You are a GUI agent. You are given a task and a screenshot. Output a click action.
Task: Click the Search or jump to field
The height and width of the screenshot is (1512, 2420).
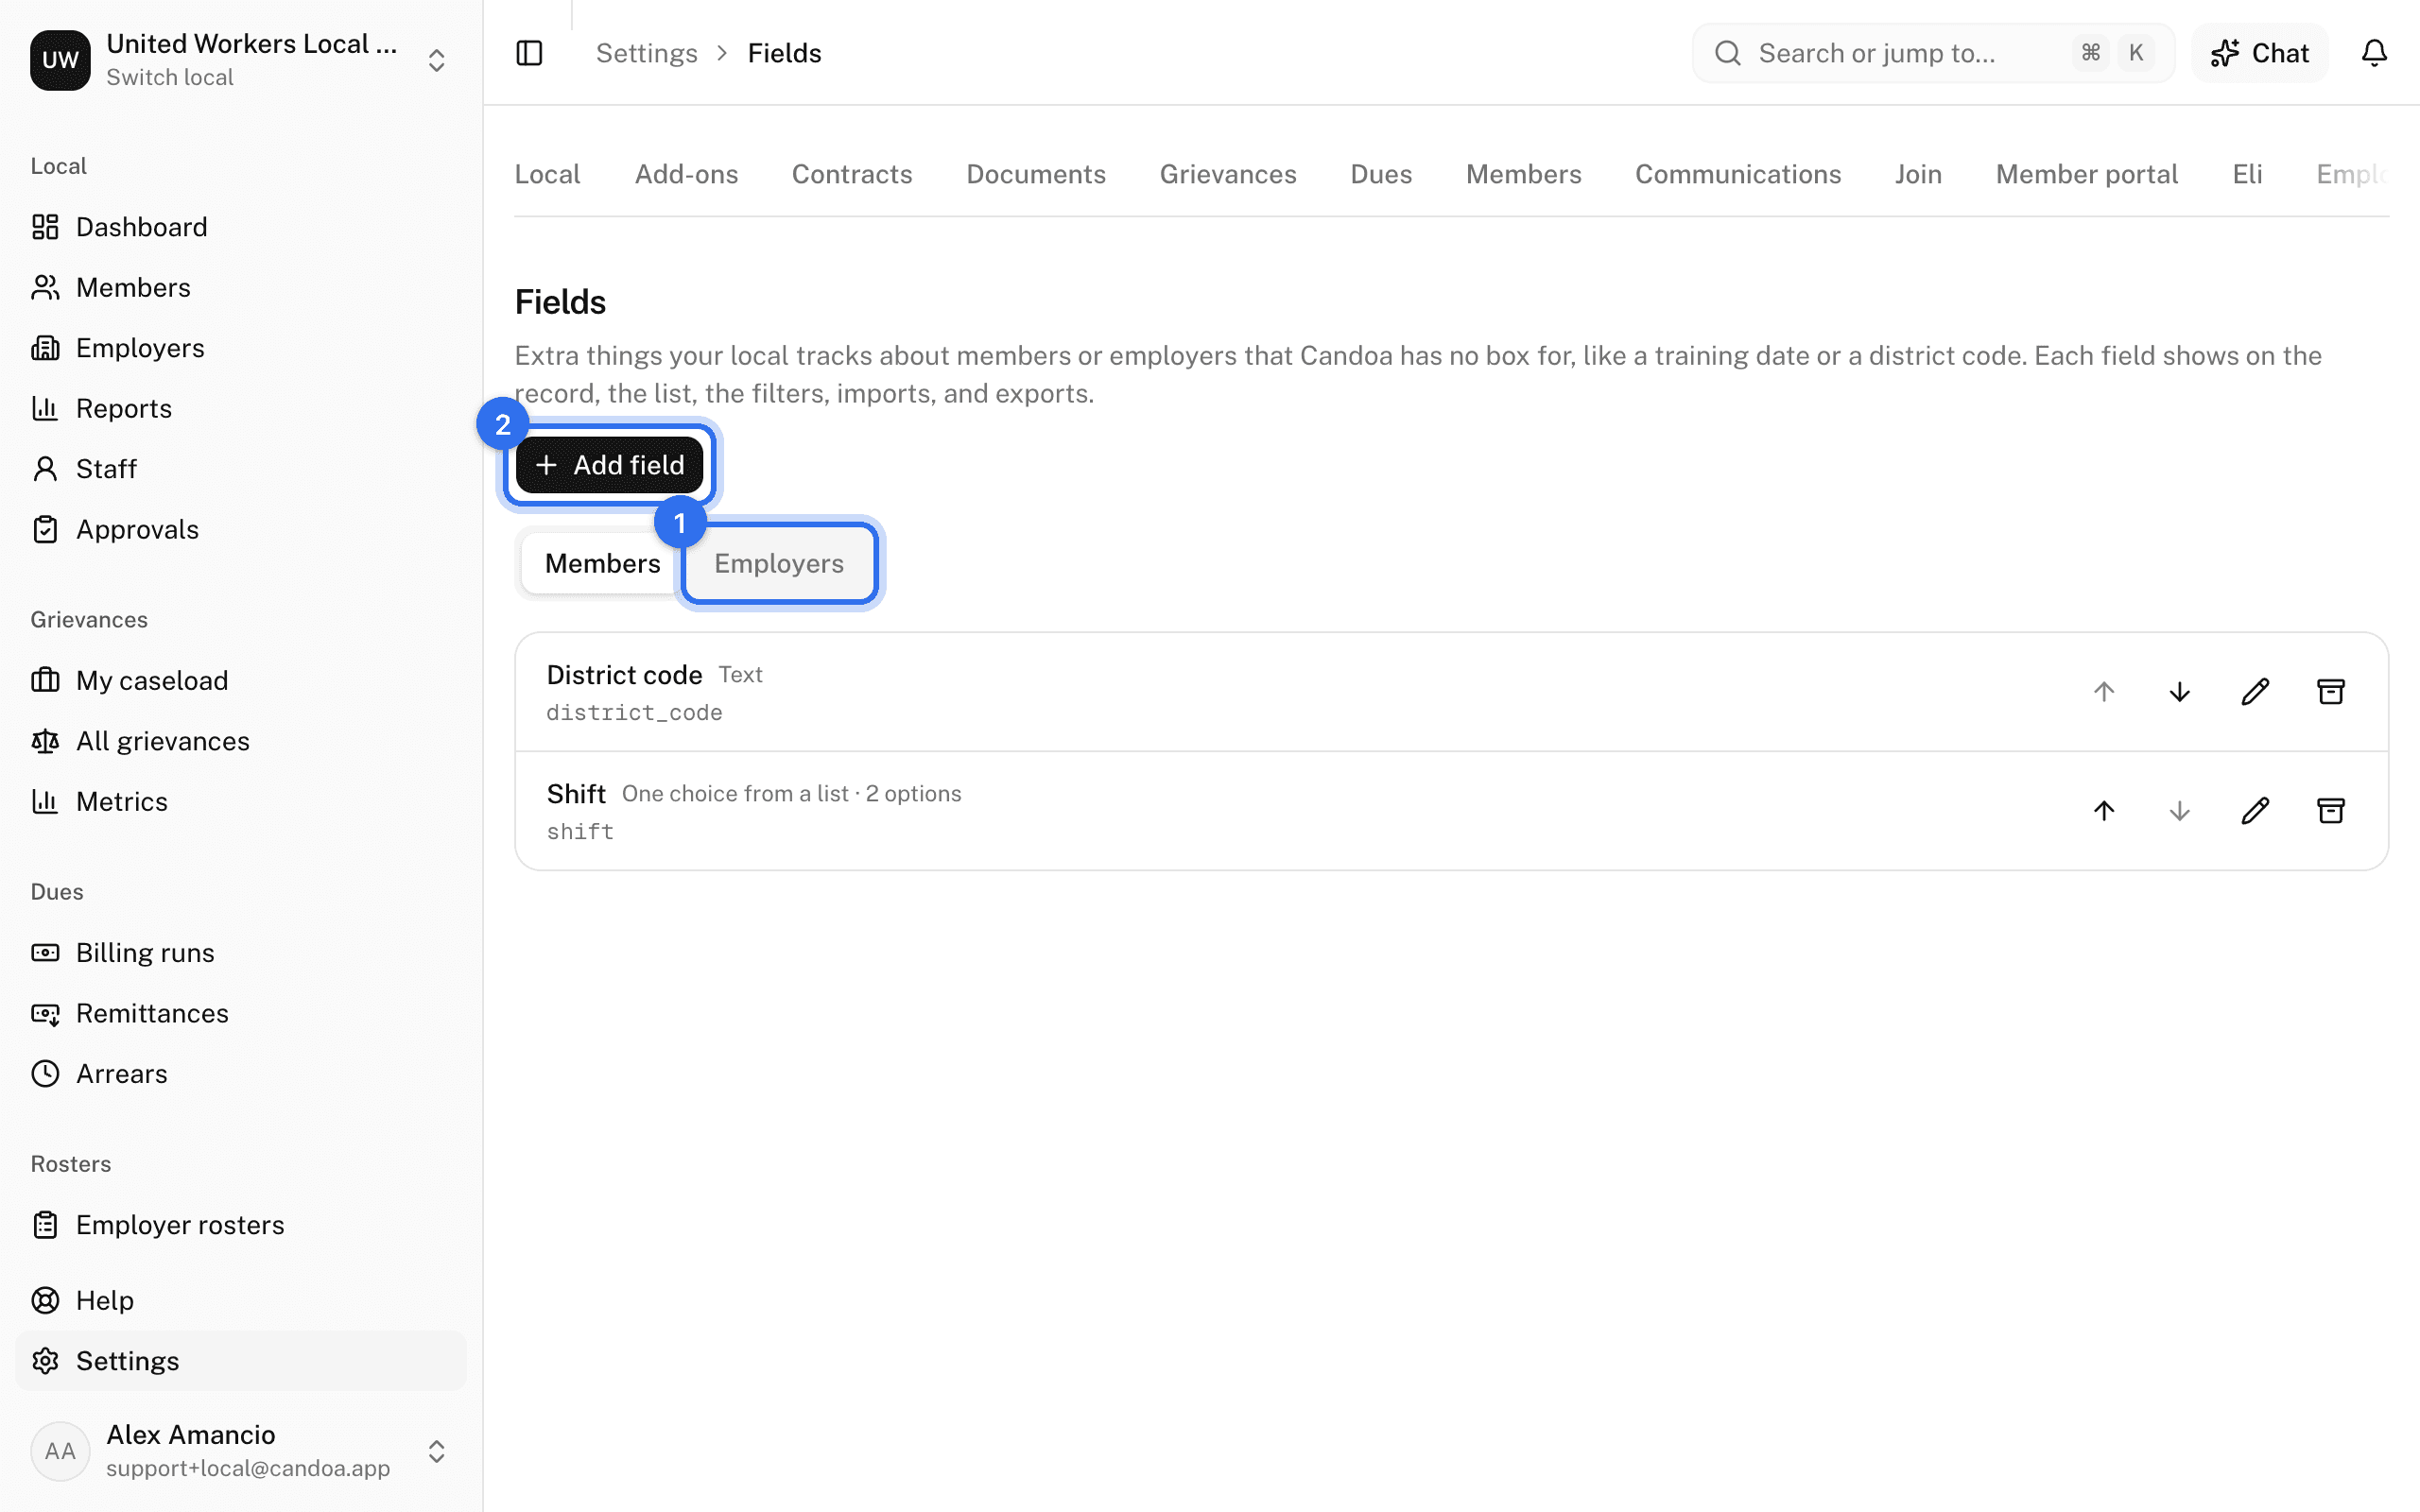(x=1932, y=53)
